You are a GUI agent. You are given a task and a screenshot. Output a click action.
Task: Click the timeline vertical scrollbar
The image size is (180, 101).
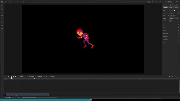coord(179,87)
